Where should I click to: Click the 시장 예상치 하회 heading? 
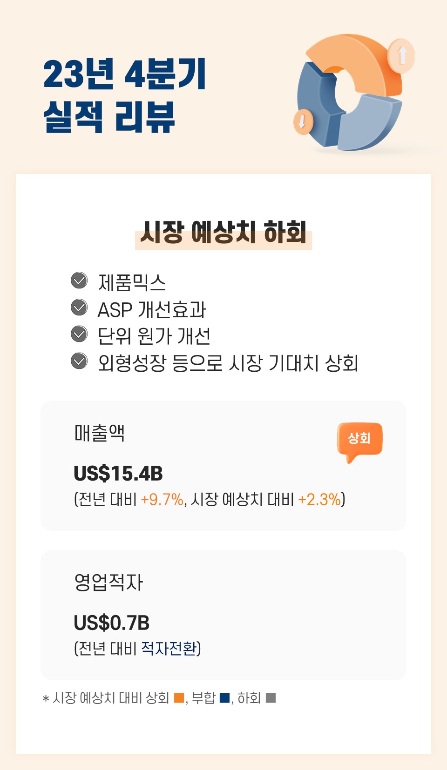click(x=223, y=232)
